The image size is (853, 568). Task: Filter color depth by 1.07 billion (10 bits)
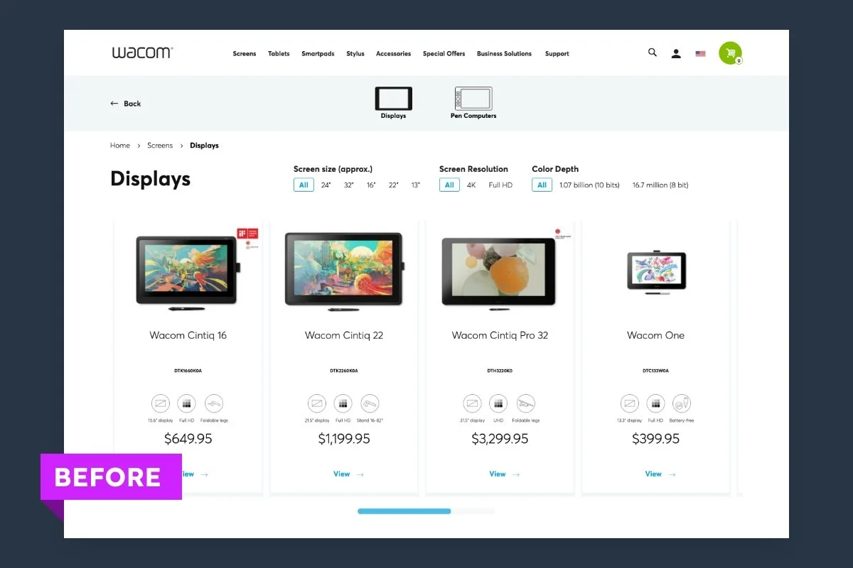(x=589, y=185)
